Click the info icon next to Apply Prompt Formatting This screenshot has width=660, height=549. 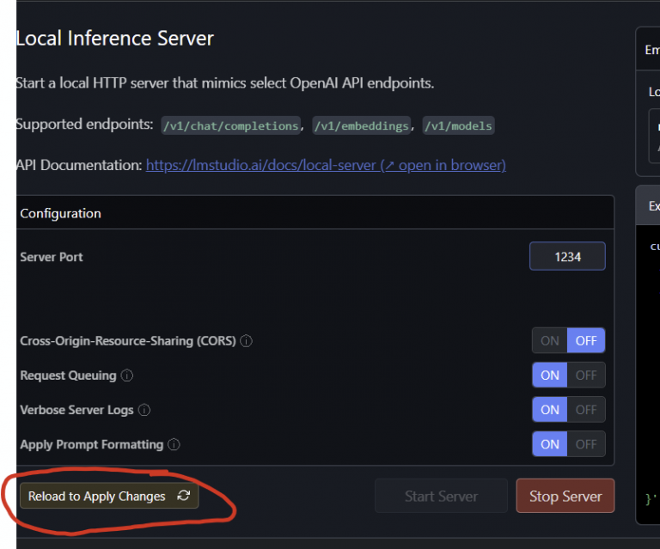pyautogui.click(x=174, y=444)
